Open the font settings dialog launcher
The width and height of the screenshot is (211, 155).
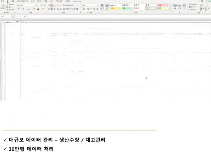(46, 13)
